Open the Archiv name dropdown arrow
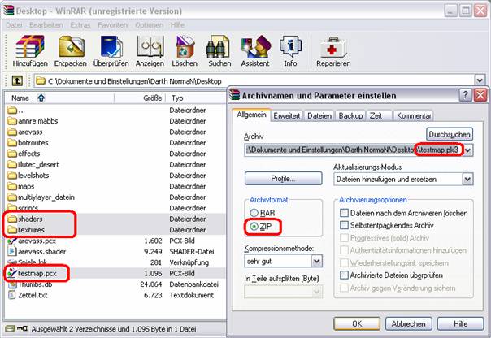 pyautogui.click(x=467, y=150)
